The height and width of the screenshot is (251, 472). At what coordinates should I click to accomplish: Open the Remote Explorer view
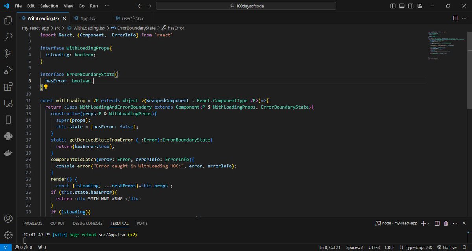[8, 104]
